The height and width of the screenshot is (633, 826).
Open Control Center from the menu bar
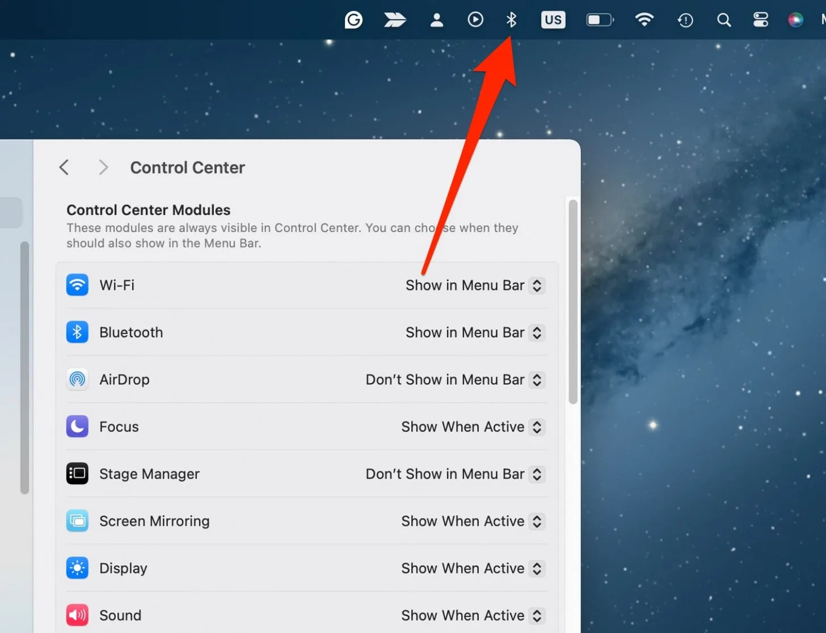coord(760,20)
